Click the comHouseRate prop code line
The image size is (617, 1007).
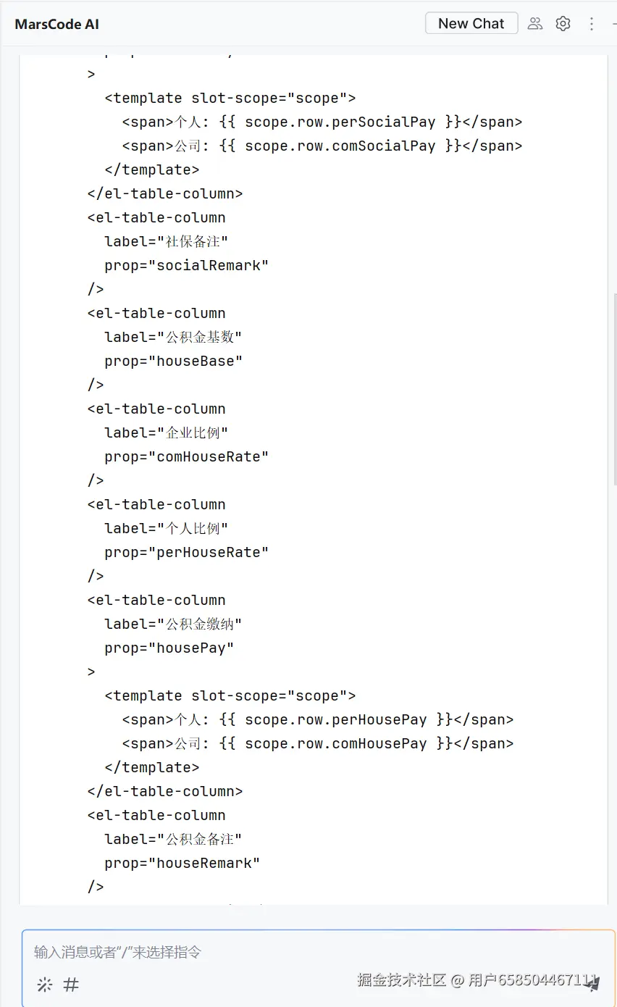(186, 456)
